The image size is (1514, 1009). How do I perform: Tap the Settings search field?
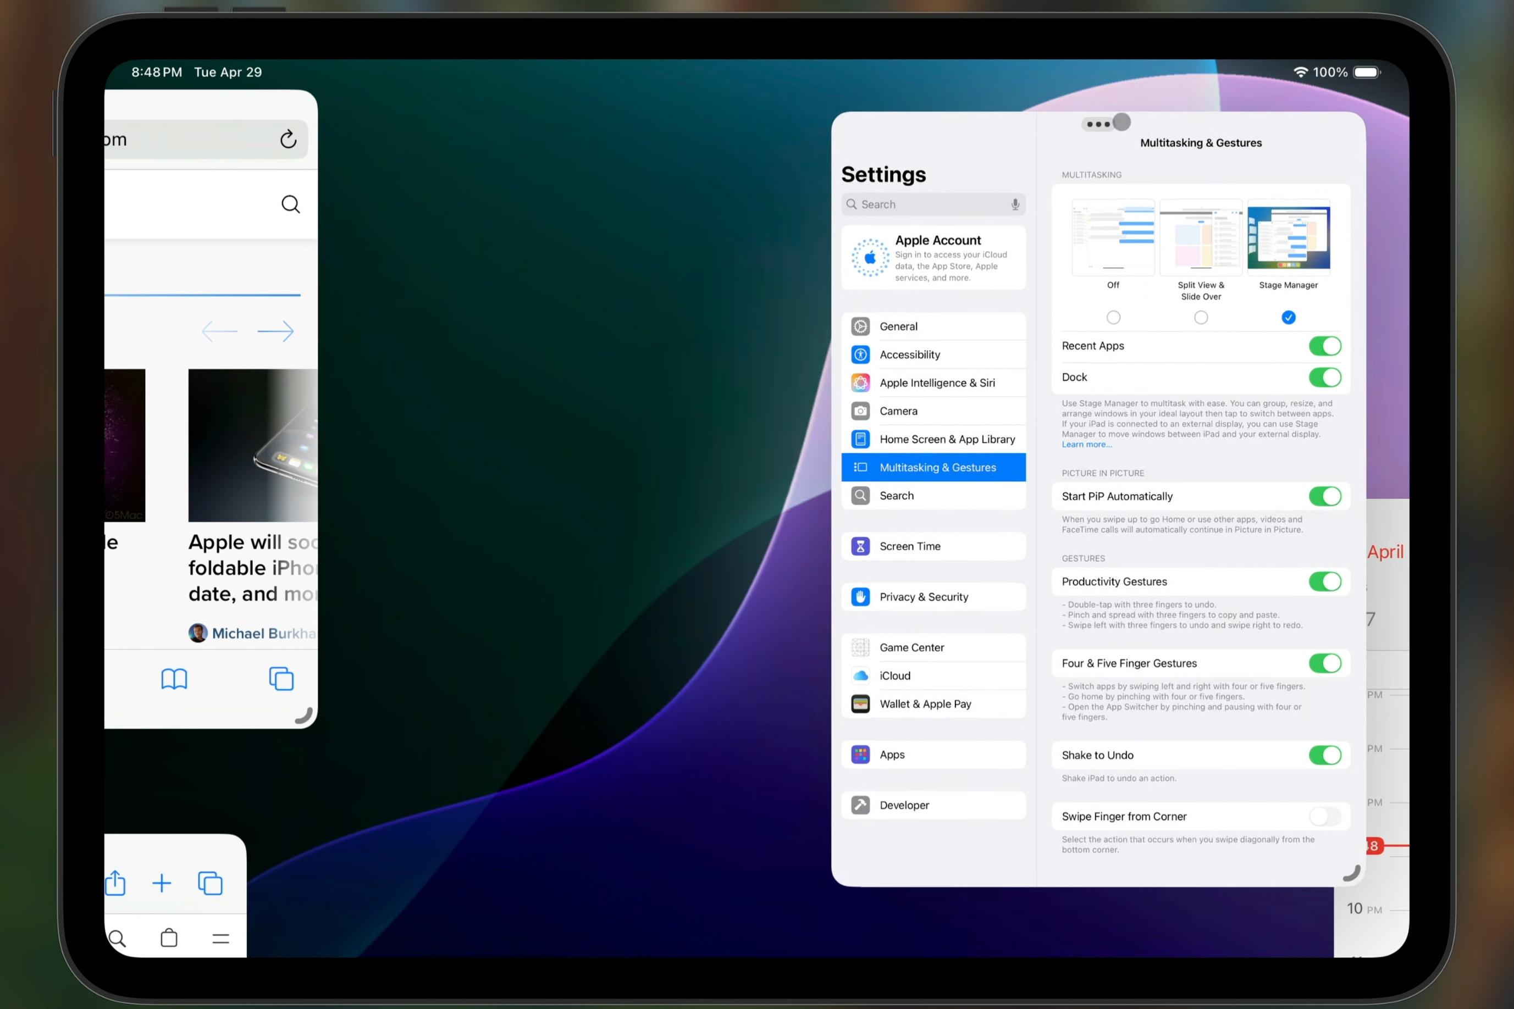(933, 204)
